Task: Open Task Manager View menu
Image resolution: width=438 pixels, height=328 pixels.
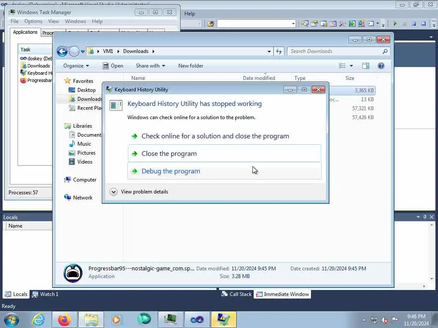Action: [53, 21]
